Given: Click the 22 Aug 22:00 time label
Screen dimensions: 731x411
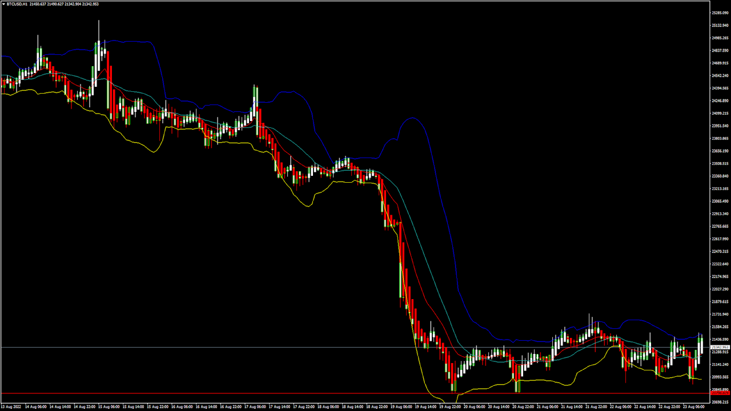Looking at the screenshot, I should pos(670,407).
